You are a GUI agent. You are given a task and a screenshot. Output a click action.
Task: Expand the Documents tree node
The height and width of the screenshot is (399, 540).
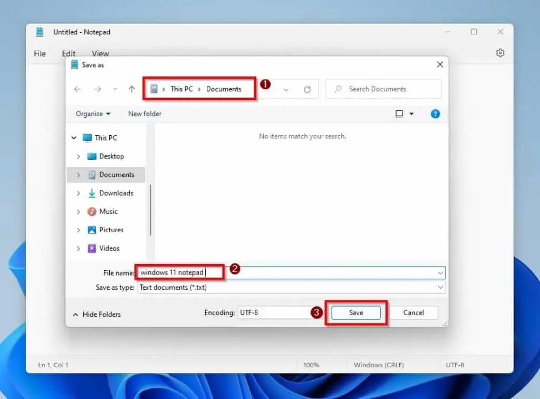click(x=78, y=175)
